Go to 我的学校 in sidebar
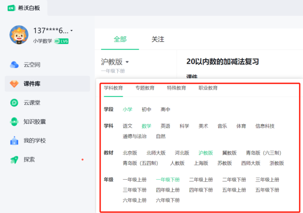This screenshot has height=213, width=303. click(15, 141)
